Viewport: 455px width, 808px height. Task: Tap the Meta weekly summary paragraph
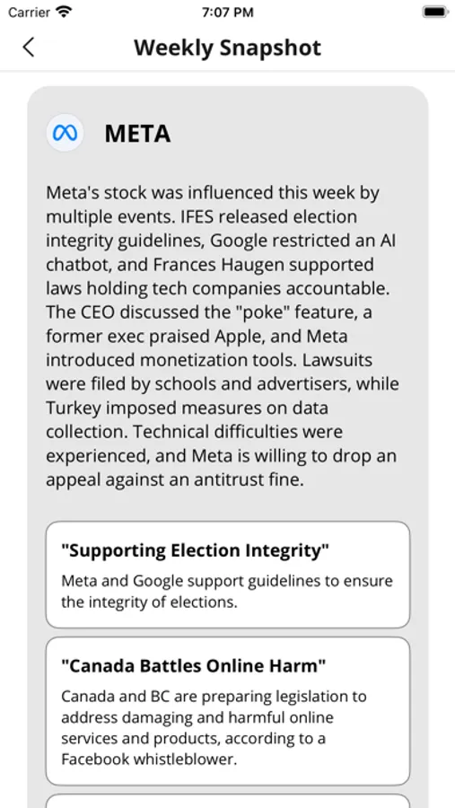223,336
